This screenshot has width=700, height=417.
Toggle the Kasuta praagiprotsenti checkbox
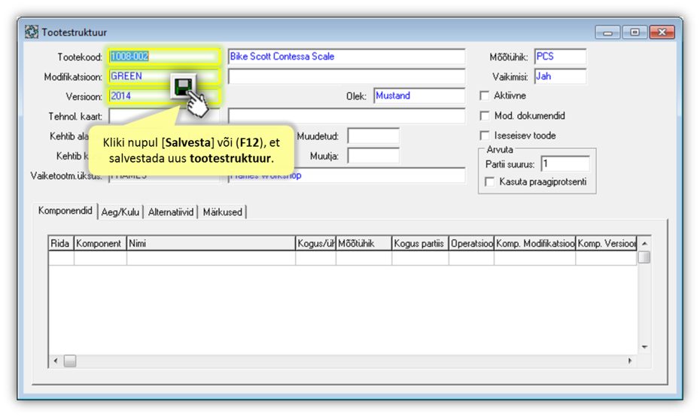point(490,181)
